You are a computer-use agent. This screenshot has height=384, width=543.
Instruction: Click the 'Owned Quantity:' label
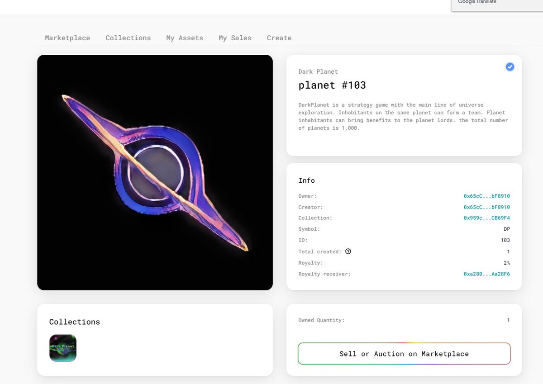(x=321, y=320)
